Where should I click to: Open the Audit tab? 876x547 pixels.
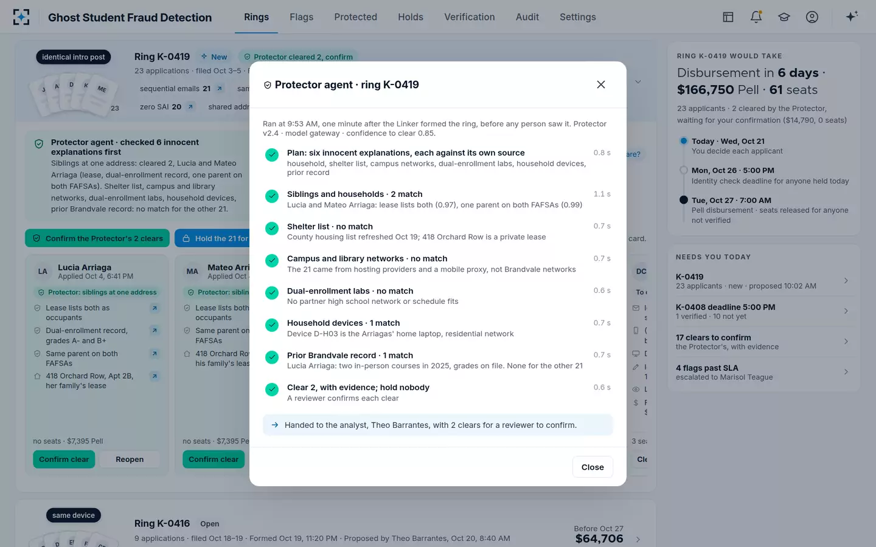[x=527, y=17]
